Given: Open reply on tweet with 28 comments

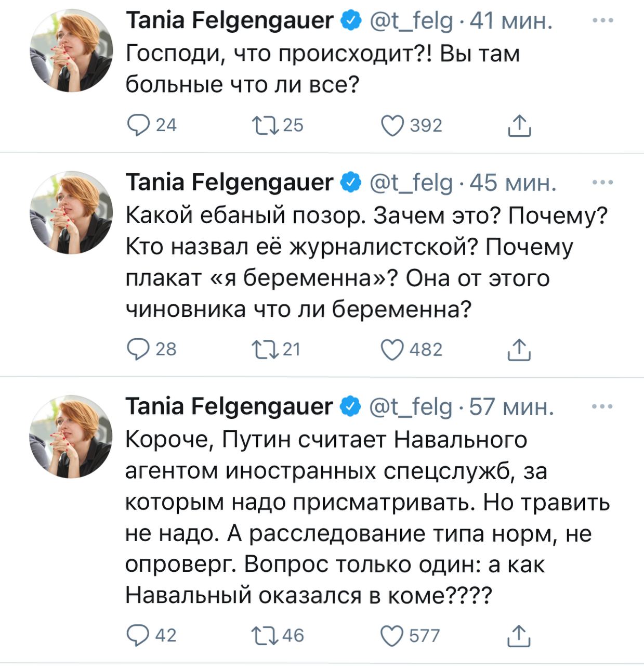Looking at the screenshot, I should point(138,349).
